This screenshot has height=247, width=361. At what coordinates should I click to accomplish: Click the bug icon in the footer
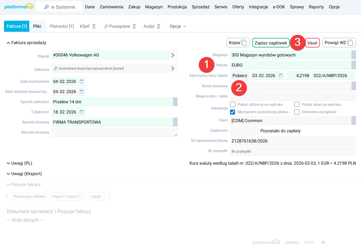(323, 242)
